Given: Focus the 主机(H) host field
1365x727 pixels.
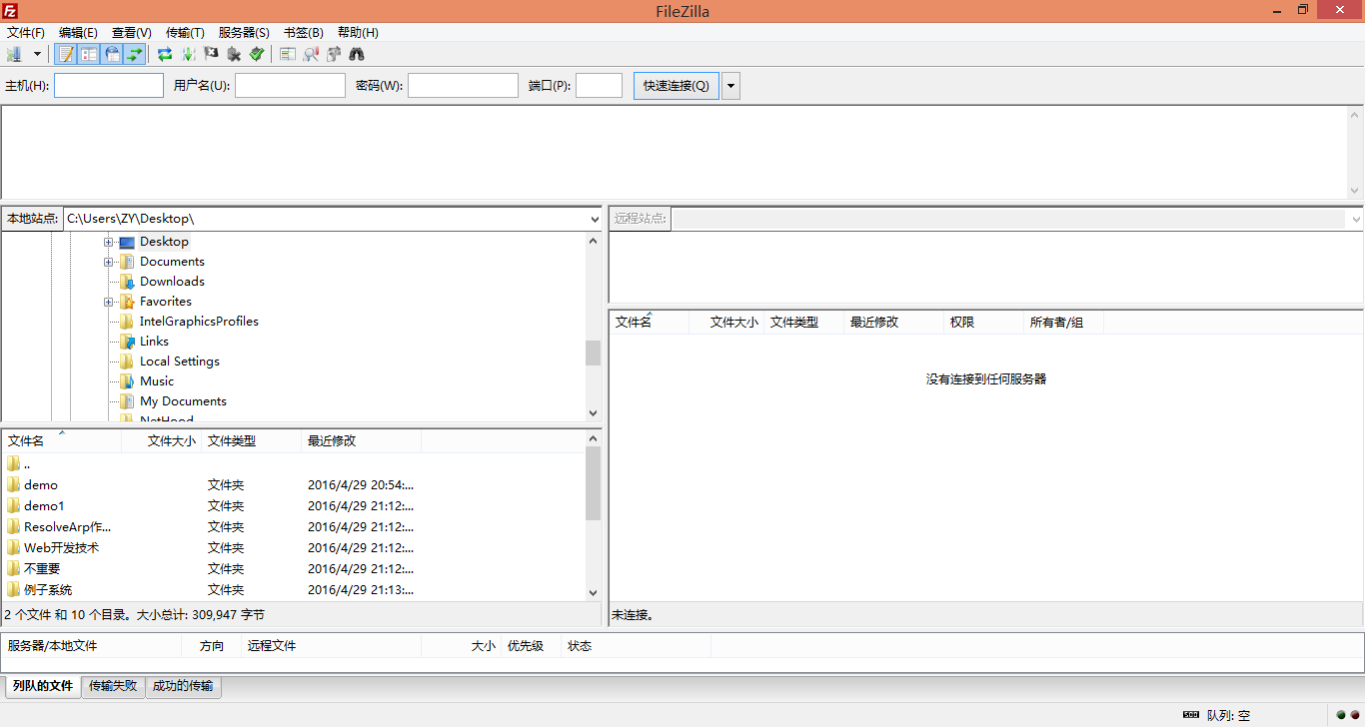Looking at the screenshot, I should point(109,86).
